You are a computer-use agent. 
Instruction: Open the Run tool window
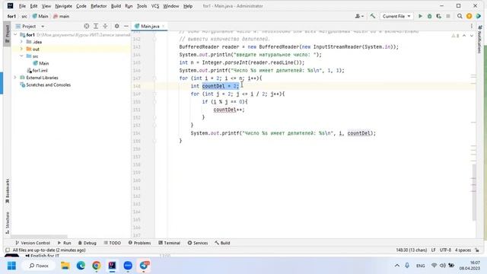coord(64,243)
